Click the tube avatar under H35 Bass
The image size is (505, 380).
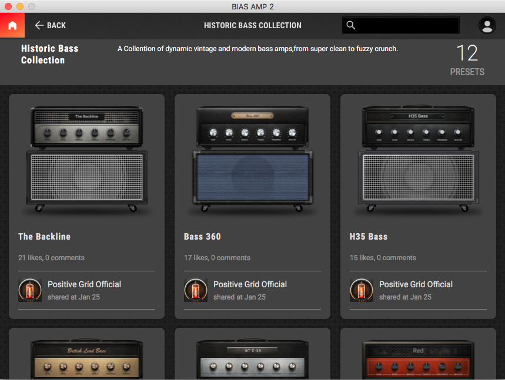tap(362, 290)
